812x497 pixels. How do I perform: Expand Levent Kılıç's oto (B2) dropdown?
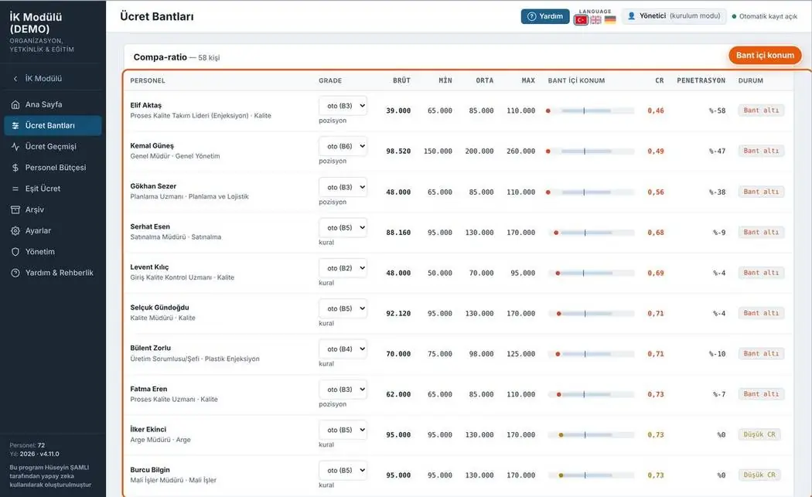click(x=343, y=267)
